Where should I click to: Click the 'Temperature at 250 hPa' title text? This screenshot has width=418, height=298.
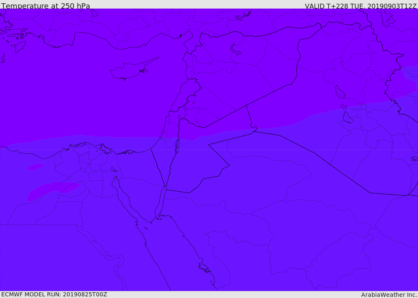46,6
